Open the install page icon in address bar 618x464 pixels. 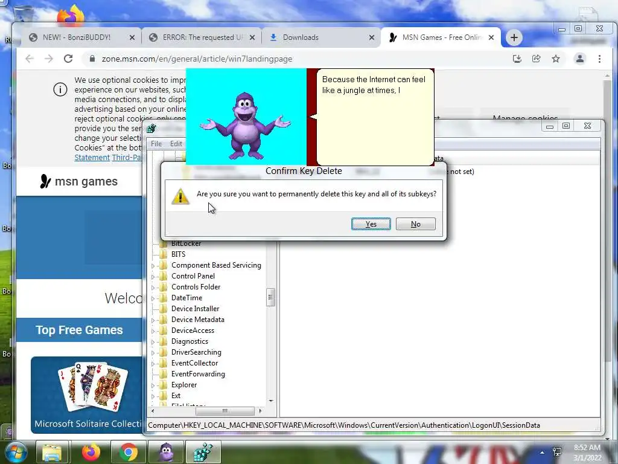click(517, 59)
